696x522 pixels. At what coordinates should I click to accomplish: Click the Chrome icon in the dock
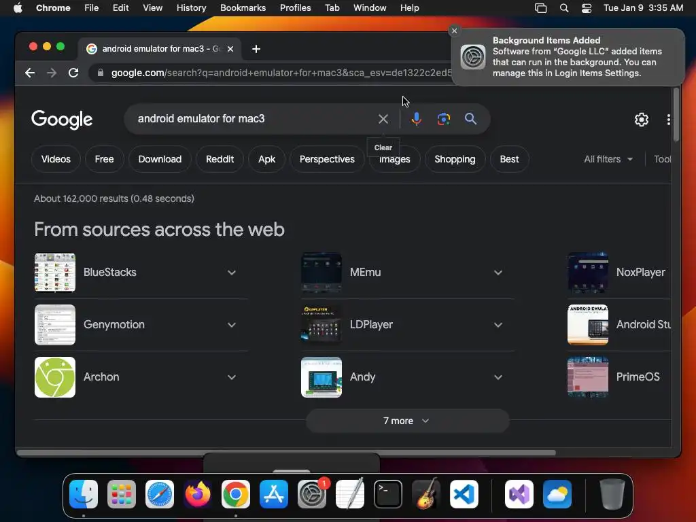point(236,494)
